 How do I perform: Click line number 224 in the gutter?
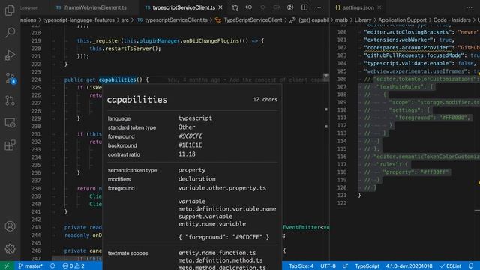[x=36, y=79]
